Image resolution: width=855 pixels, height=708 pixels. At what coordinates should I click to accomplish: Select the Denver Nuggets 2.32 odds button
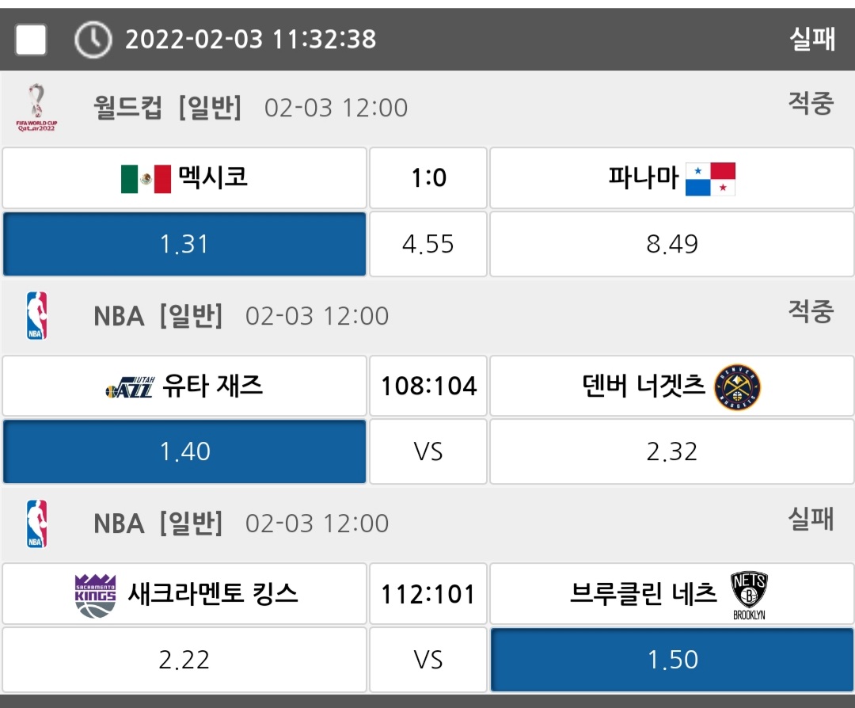(x=671, y=451)
